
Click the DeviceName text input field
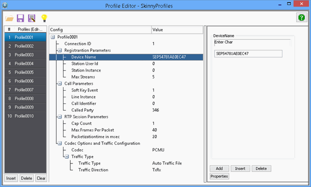(248, 54)
